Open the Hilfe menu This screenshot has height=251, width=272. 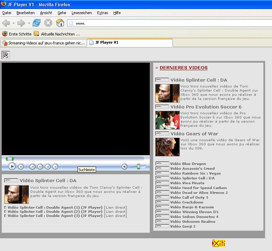117,13
